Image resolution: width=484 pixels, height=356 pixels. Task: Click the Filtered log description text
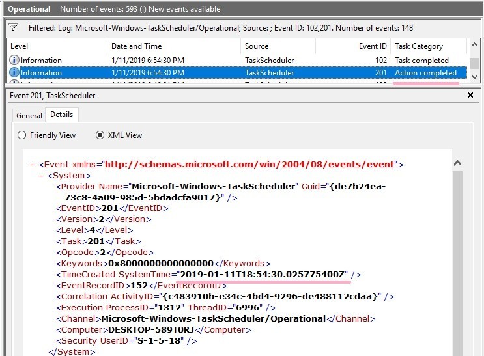(x=221, y=28)
